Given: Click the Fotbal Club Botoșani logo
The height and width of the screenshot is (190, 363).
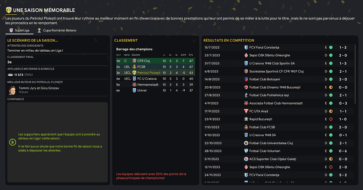Looking at the screenshot, I should [246, 79].
